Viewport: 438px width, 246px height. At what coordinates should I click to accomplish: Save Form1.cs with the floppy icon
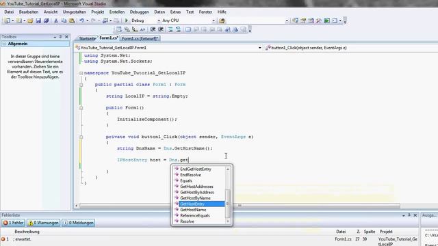click(38, 20)
